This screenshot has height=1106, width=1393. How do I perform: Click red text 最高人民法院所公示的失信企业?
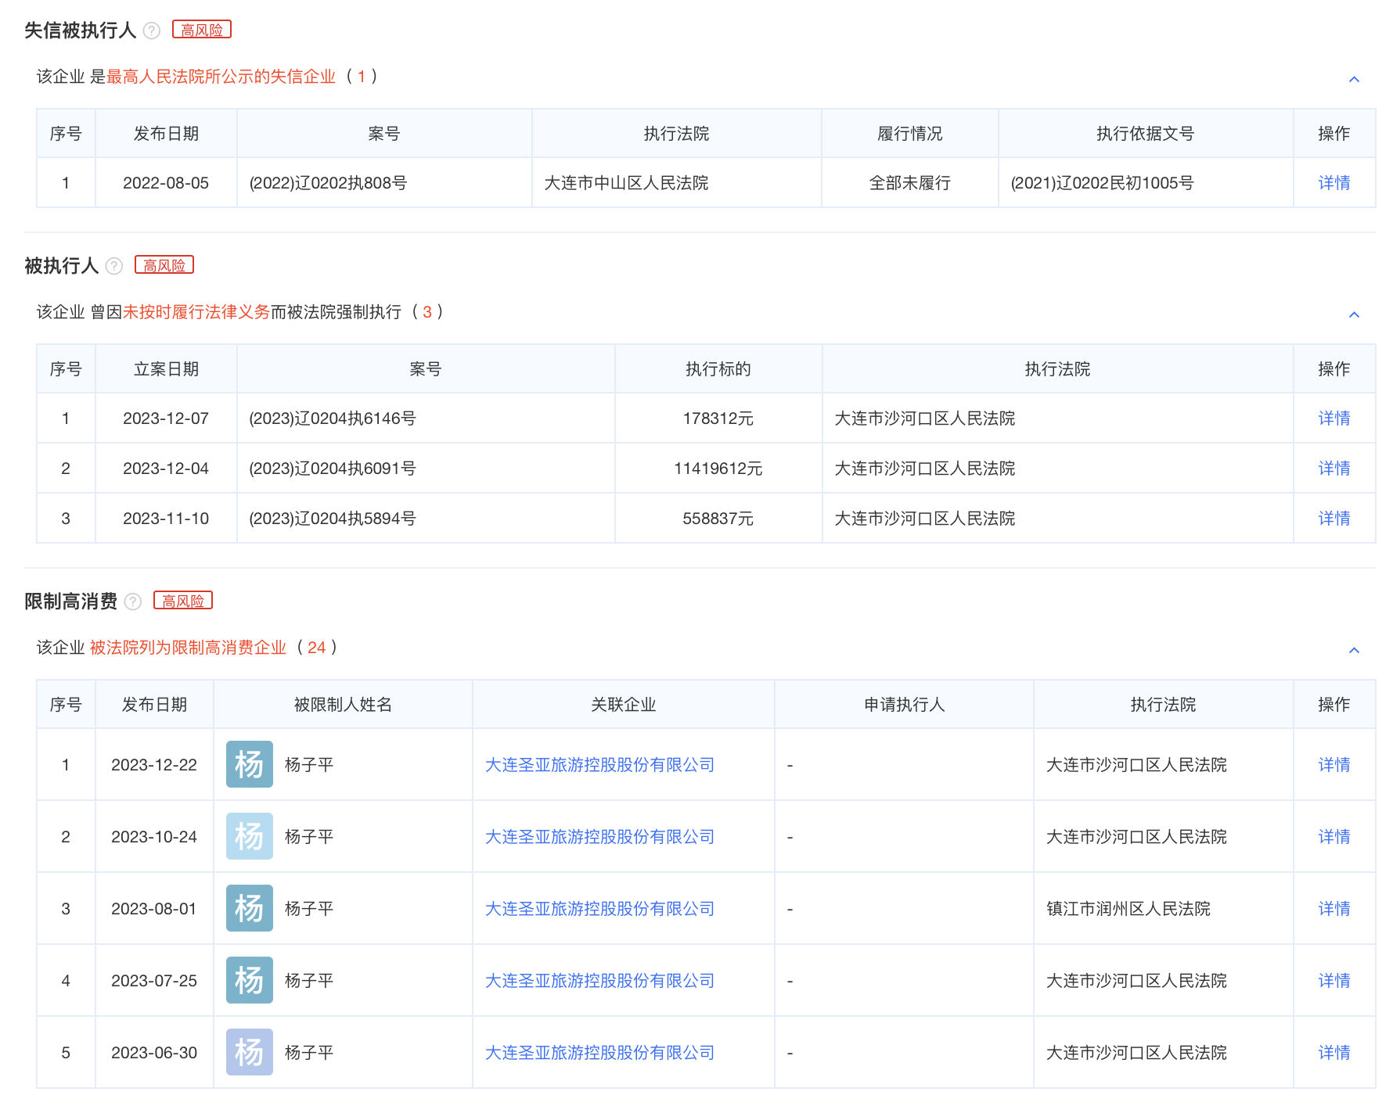click(221, 77)
